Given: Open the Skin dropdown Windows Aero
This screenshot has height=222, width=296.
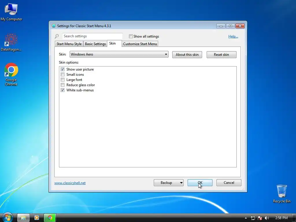Looking at the screenshot, I should [x=119, y=54].
